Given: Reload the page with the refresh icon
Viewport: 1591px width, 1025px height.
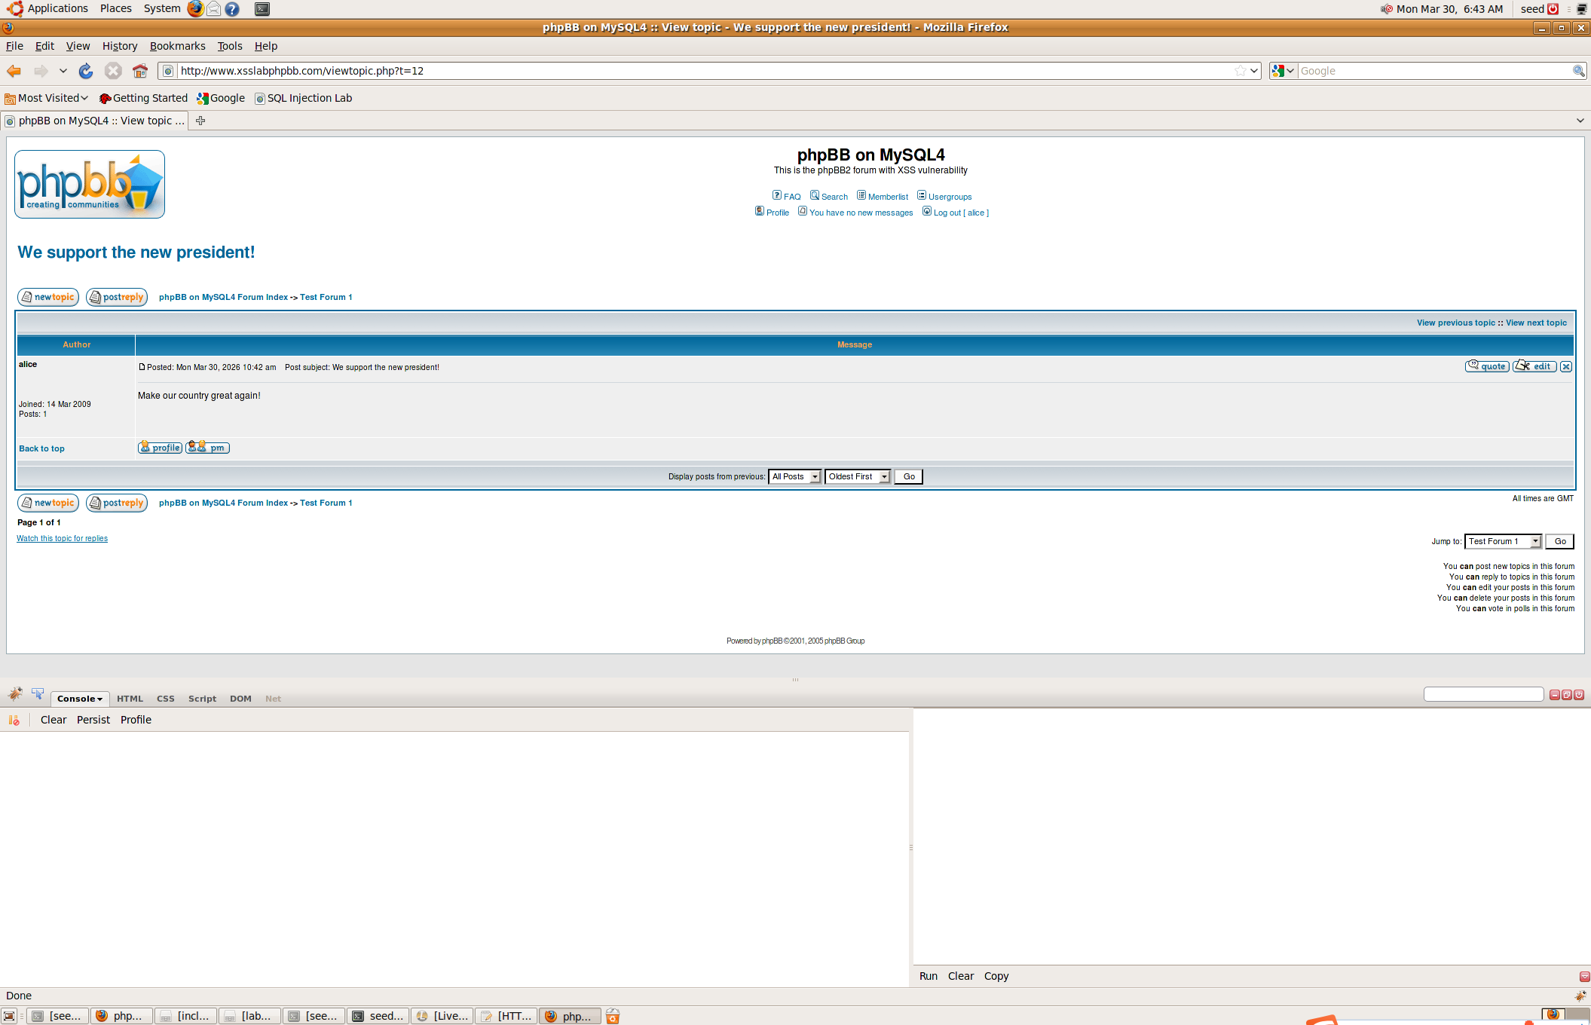Looking at the screenshot, I should pos(86,71).
